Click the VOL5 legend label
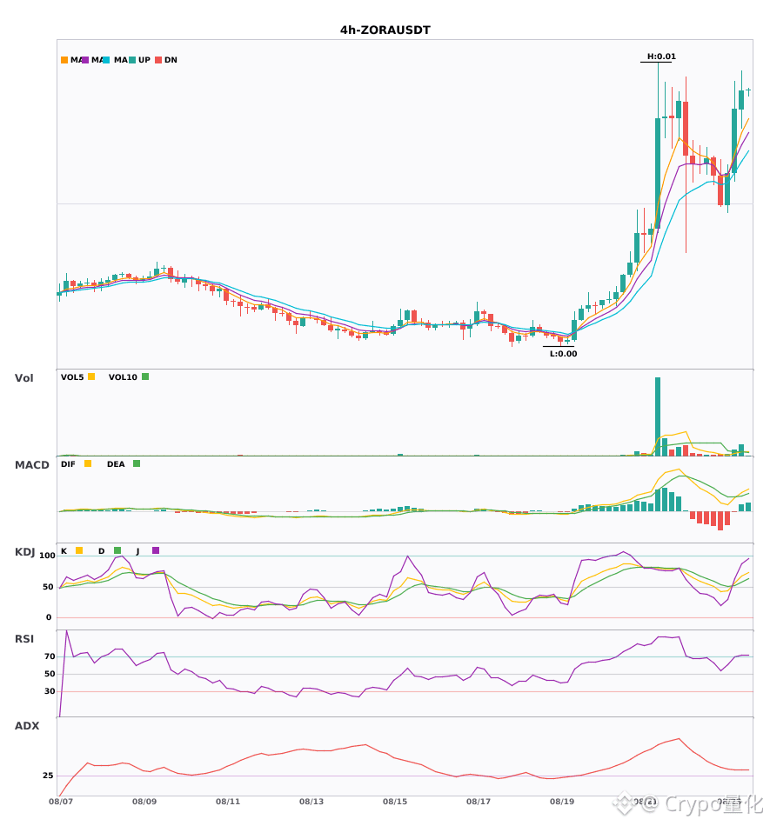 72,377
